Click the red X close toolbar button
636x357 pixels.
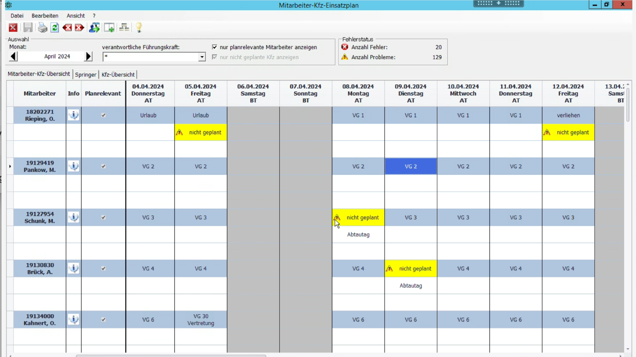[13, 27]
